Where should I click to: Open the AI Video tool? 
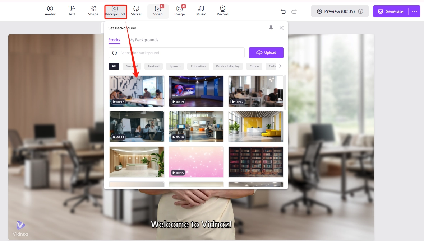[158, 11]
